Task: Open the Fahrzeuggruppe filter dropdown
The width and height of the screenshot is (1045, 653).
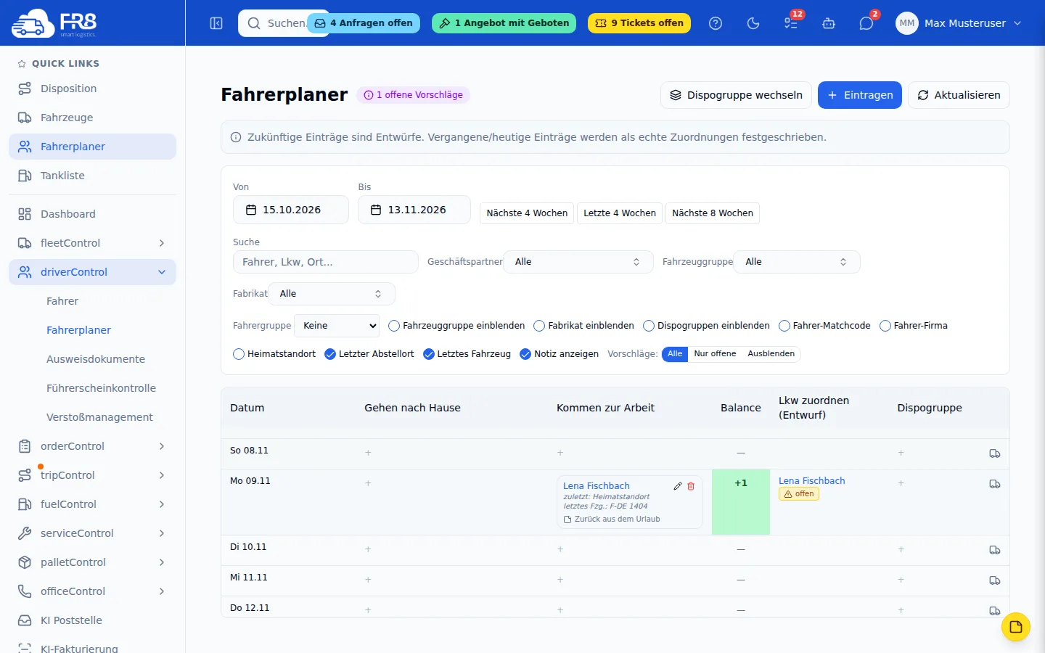Action: tap(797, 262)
